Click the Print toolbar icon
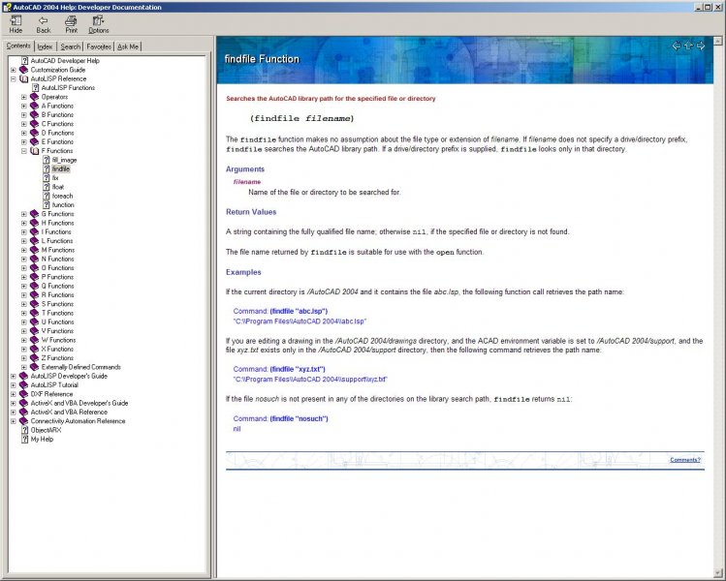The width and height of the screenshot is (726, 581). [71, 20]
